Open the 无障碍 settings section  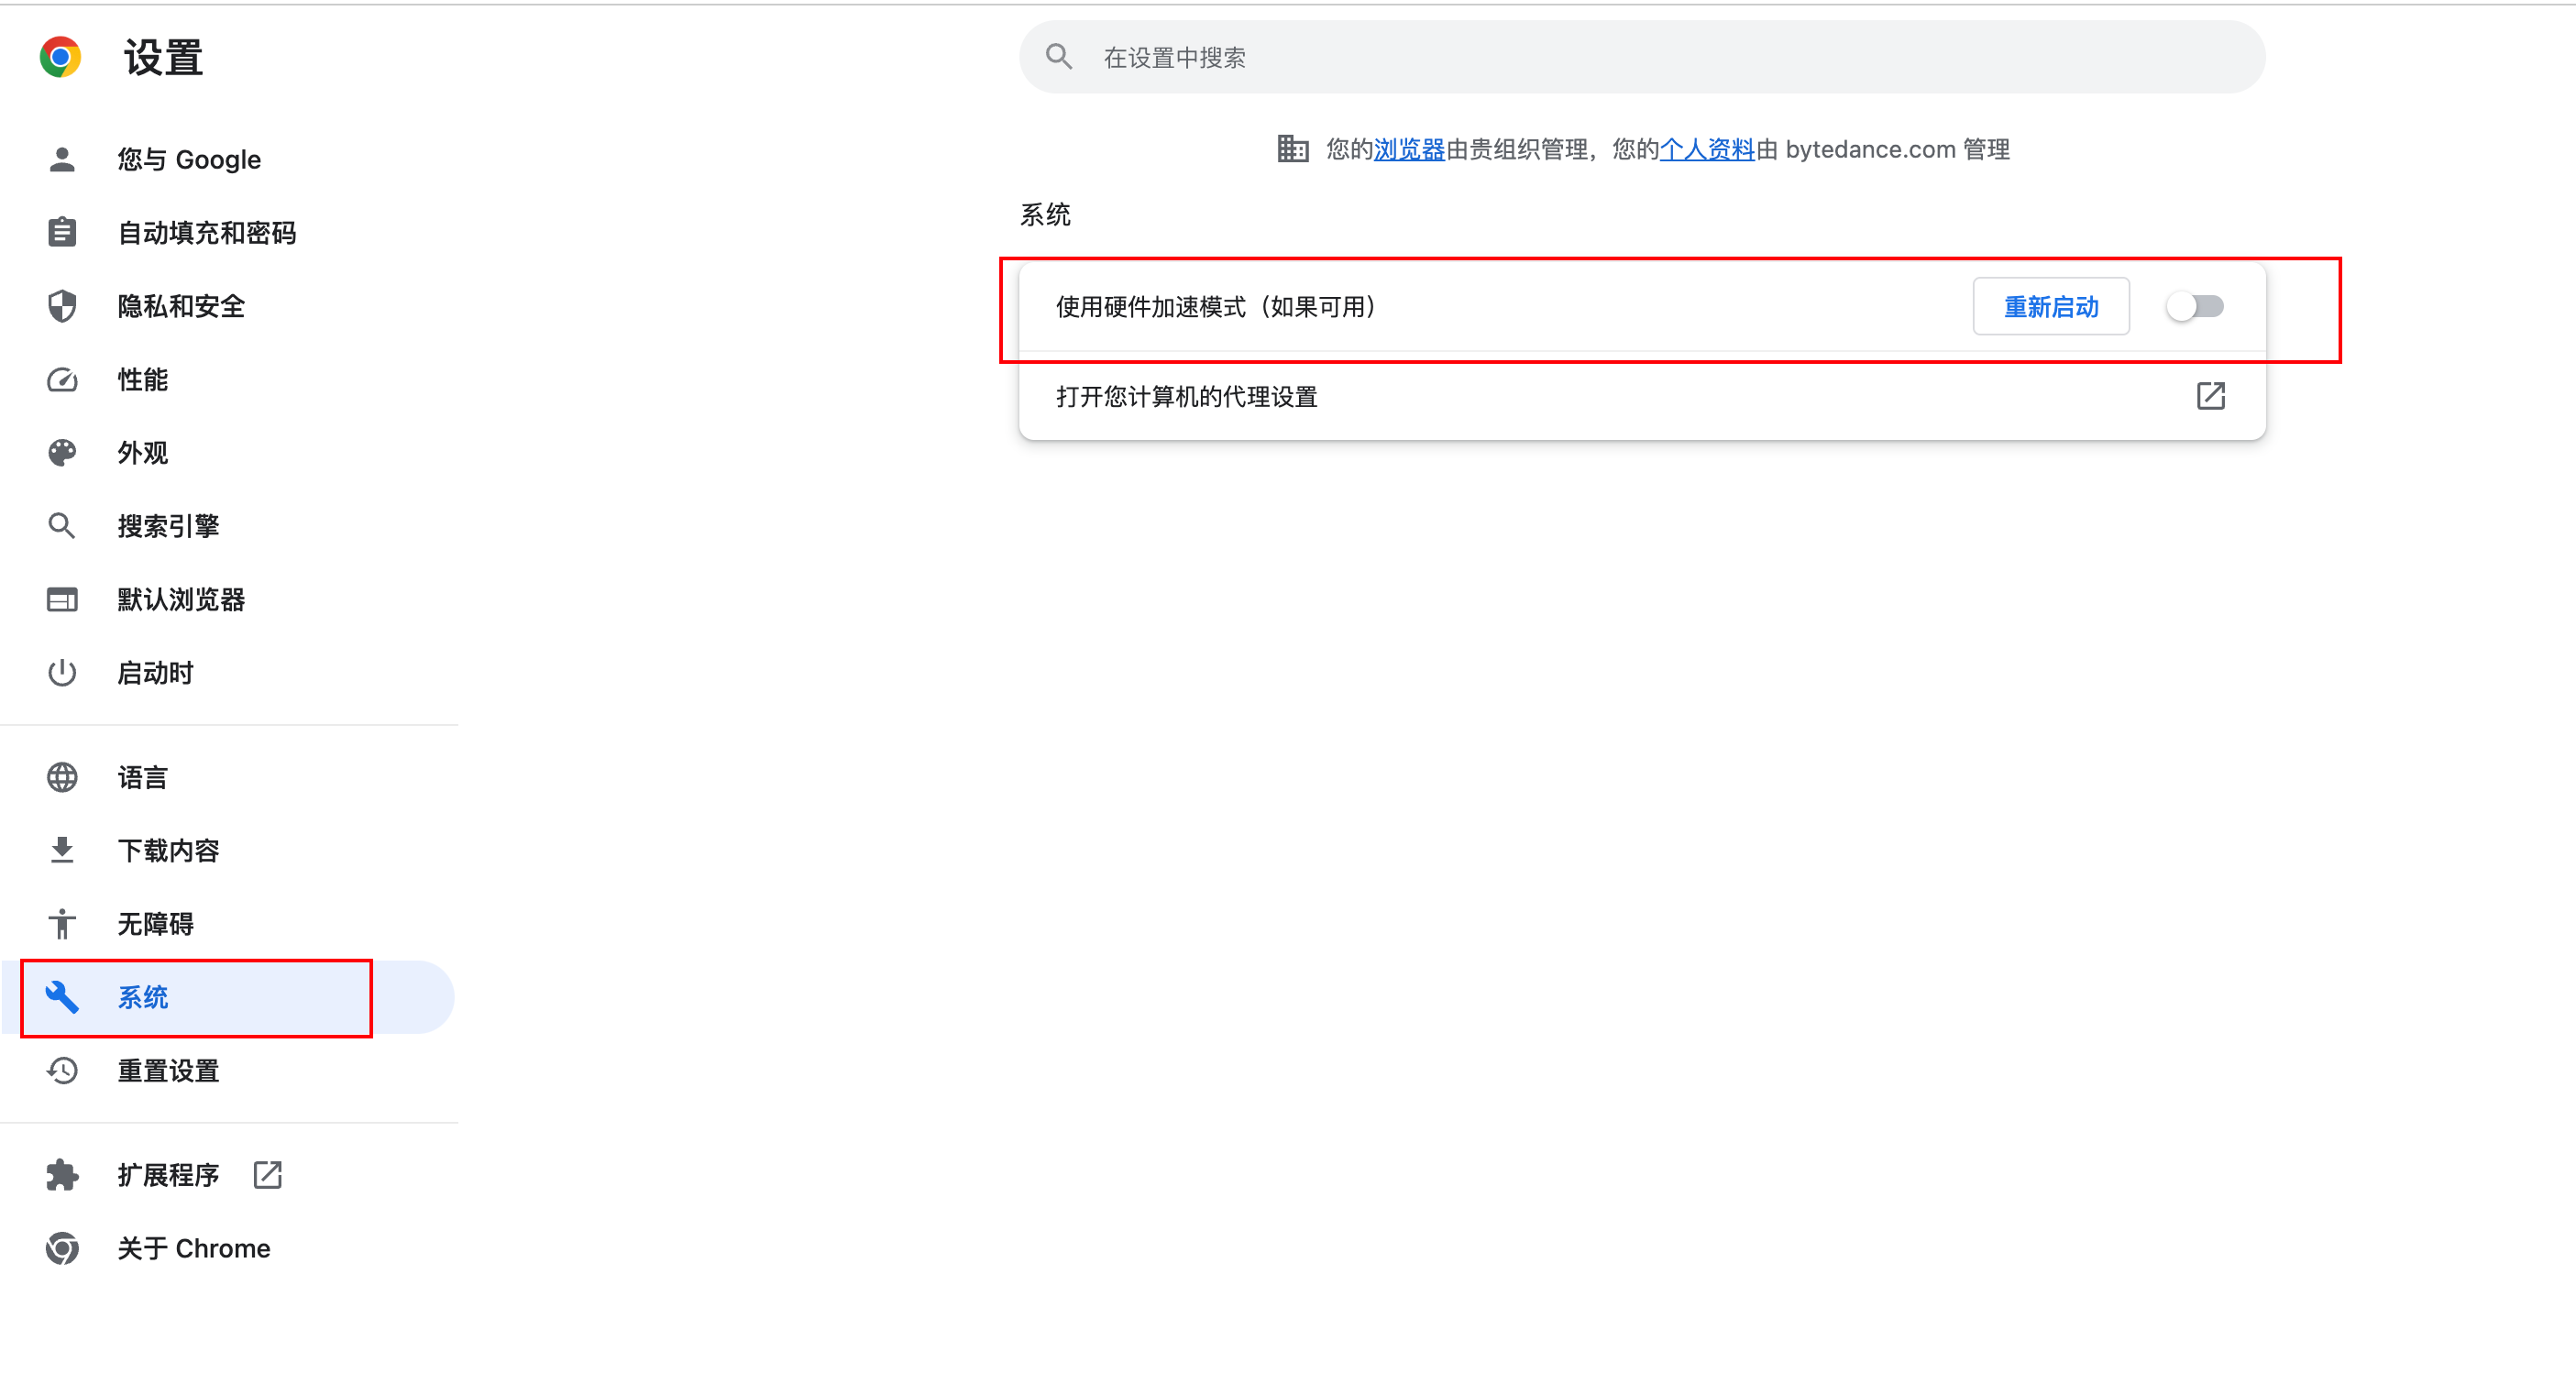coord(155,924)
